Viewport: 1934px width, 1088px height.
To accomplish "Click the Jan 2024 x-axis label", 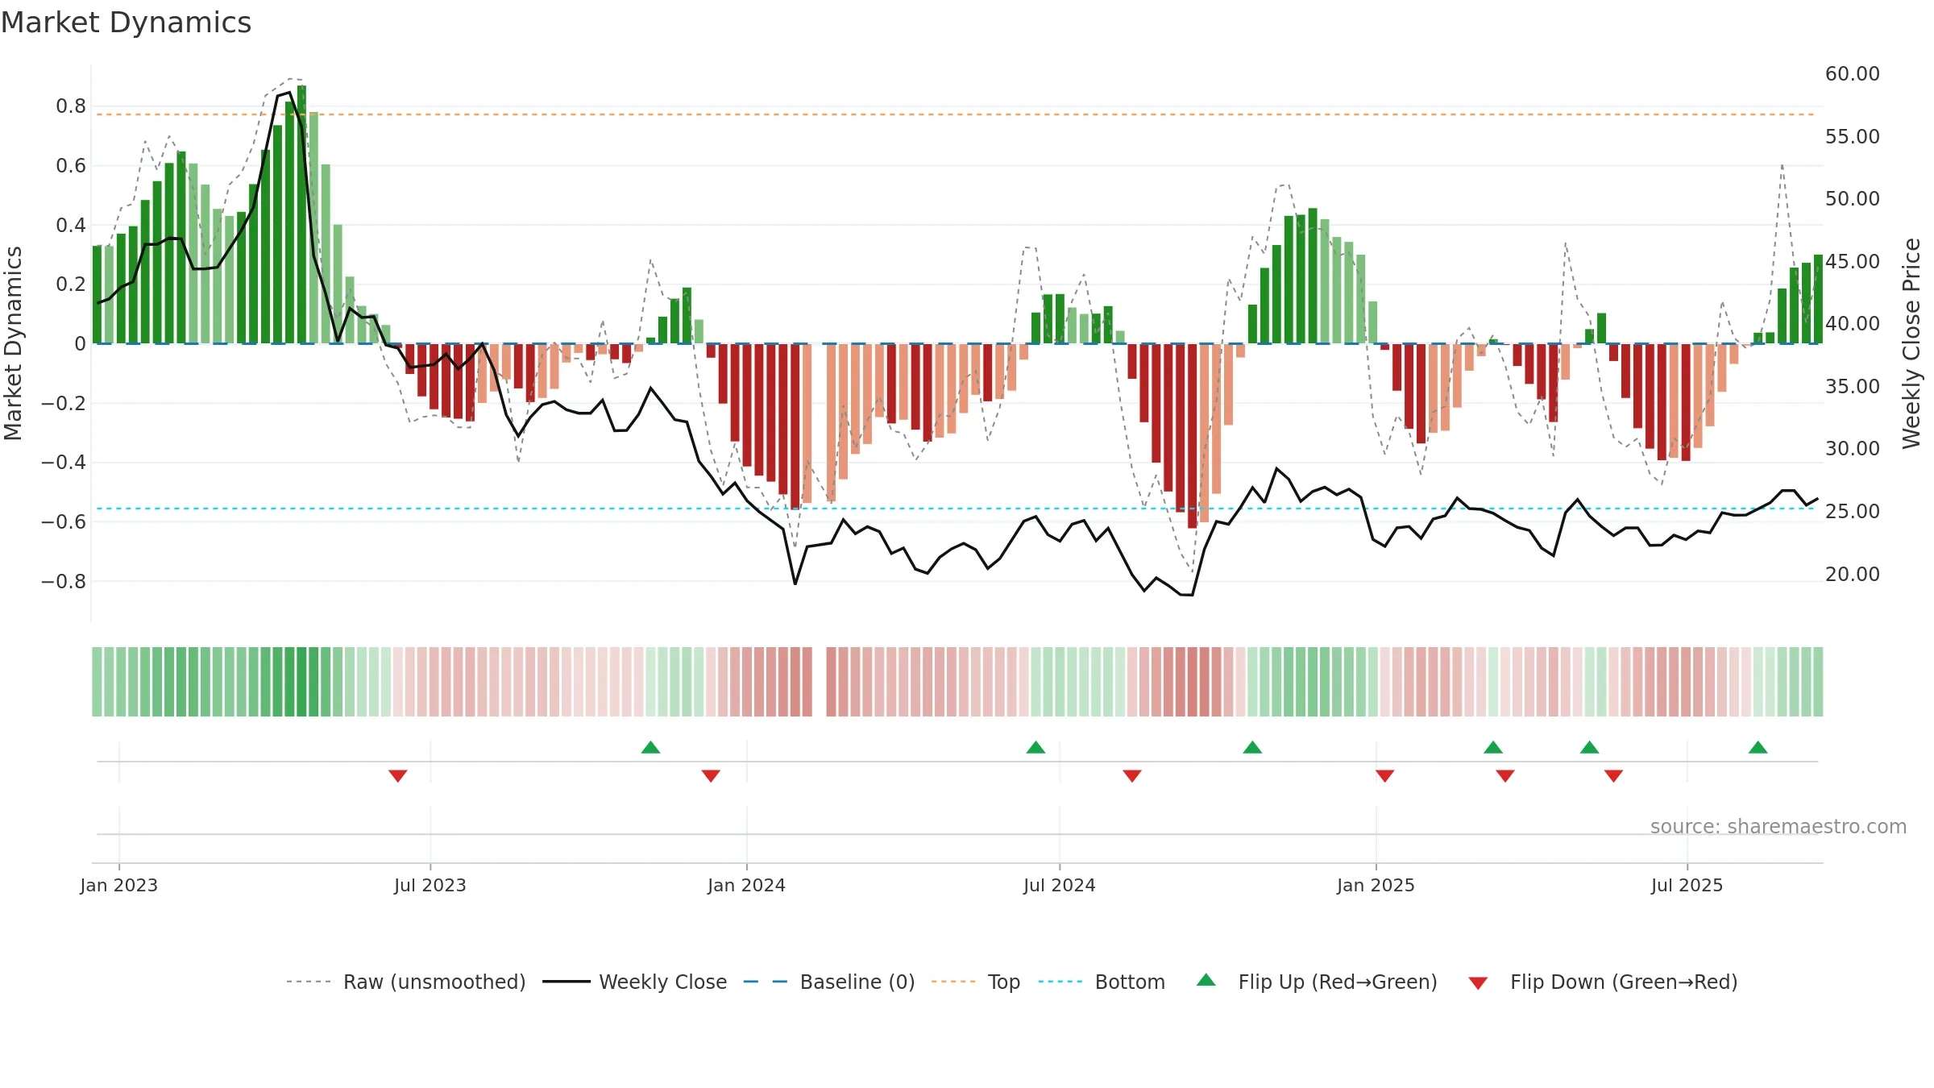I will pyautogui.click(x=747, y=885).
